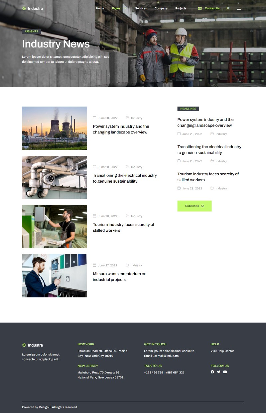Click the Industra logo in header
The height and width of the screenshot is (413, 266).
pyautogui.click(x=33, y=8)
